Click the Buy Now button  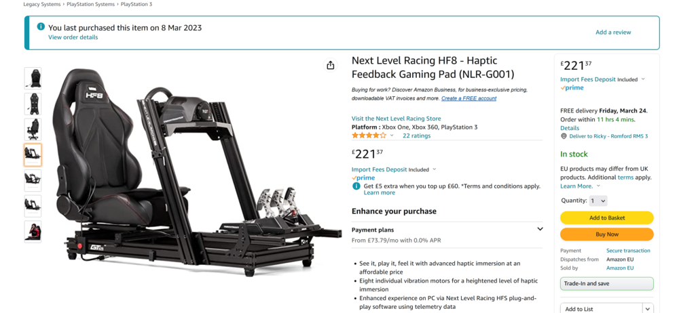pyautogui.click(x=606, y=234)
